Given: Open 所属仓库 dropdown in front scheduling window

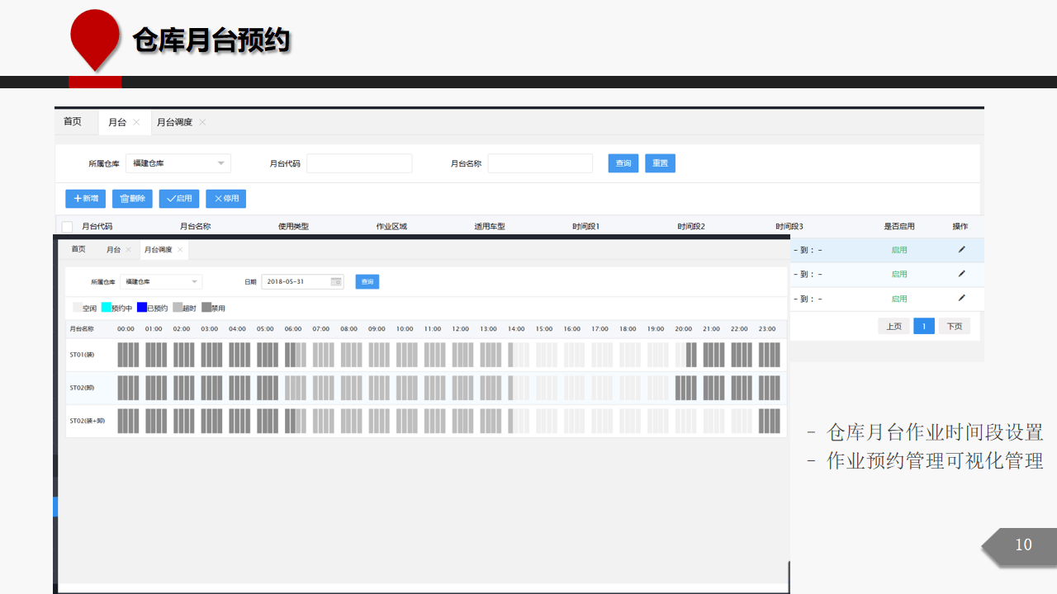Looking at the screenshot, I should (x=161, y=281).
